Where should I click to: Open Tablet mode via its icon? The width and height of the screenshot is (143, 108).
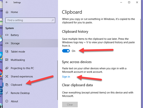point(7,51)
